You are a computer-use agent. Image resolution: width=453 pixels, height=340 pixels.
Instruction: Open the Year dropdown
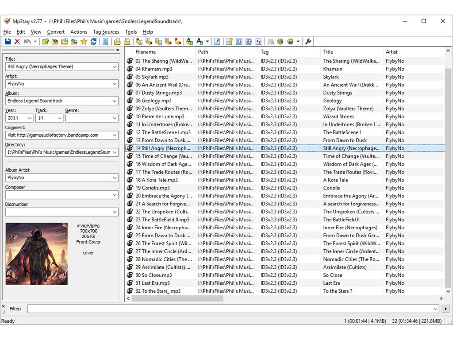[x=30, y=118]
